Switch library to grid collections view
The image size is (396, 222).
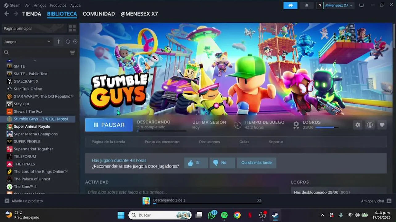click(72, 28)
